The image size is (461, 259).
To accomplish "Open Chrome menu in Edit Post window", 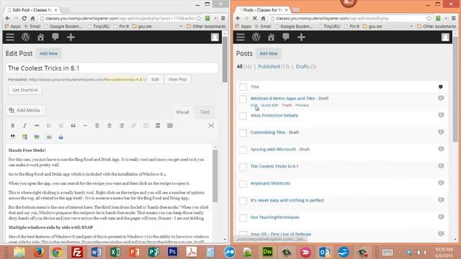I will 223,18.
